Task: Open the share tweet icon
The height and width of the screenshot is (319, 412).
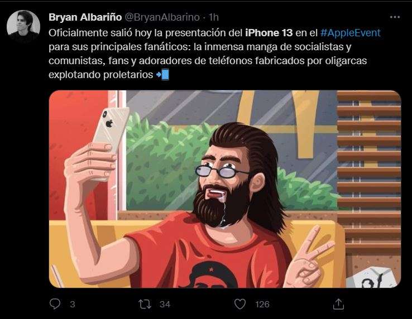Action: pyautogui.click(x=338, y=304)
